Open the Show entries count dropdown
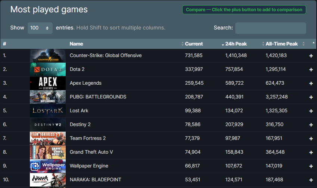317x188 pixels. pos(40,28)
